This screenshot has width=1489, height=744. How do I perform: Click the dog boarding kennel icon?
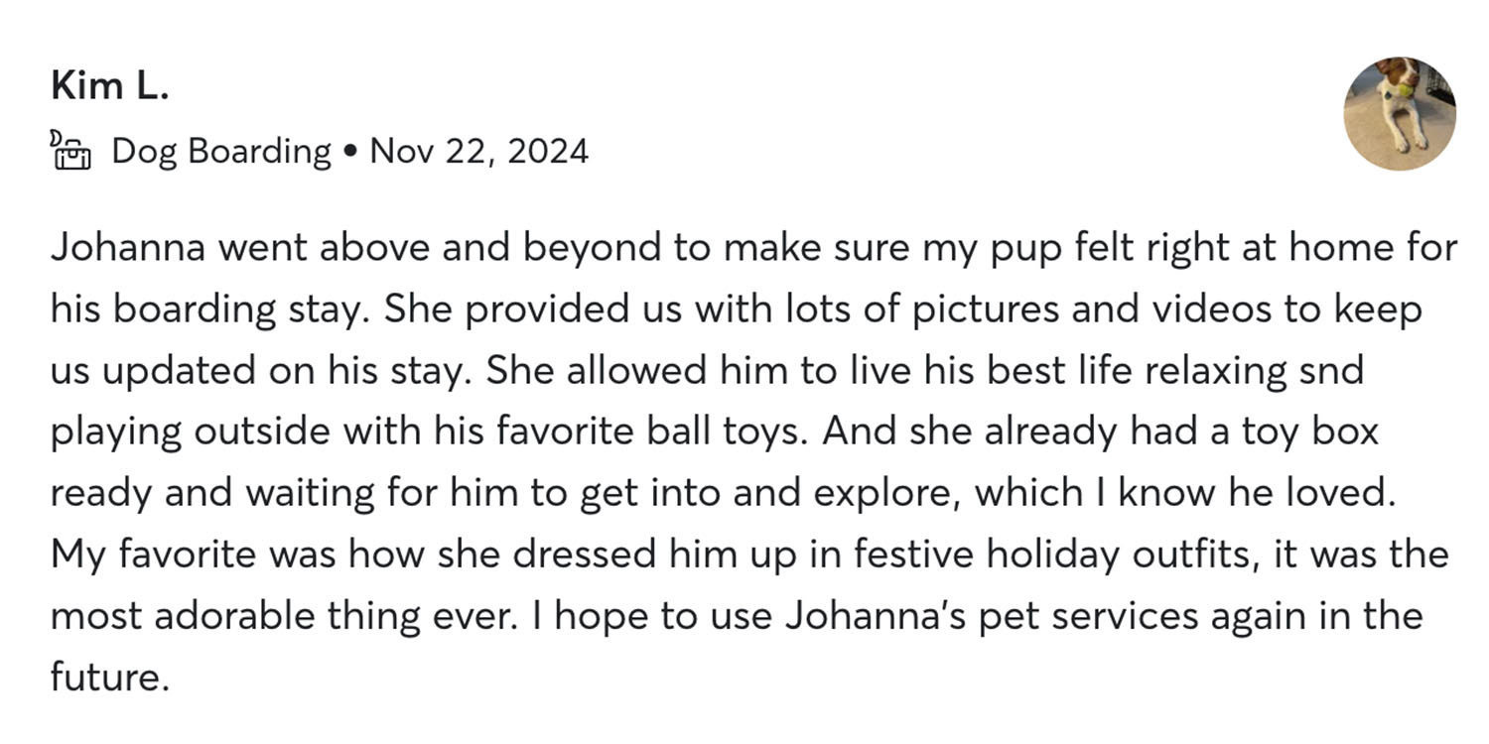pos(69,152)
